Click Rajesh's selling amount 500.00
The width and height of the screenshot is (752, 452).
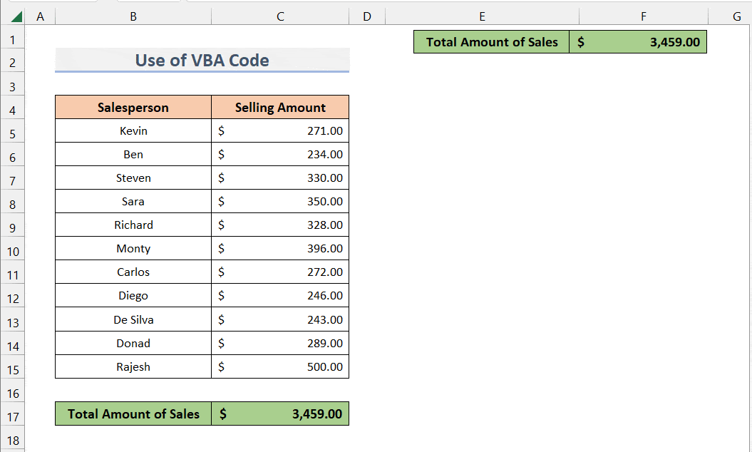pyautogui.click(x=280, y=366)
